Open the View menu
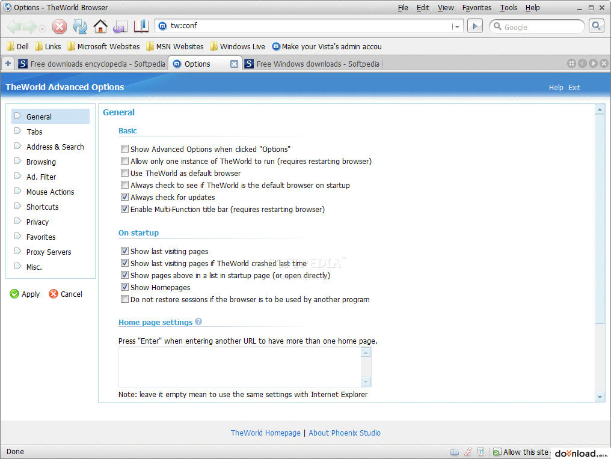The image size is (611, 459). coord(446,8)
